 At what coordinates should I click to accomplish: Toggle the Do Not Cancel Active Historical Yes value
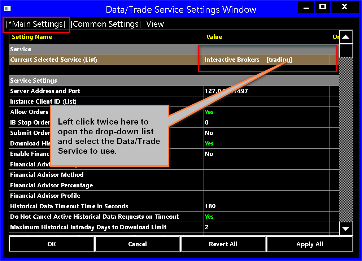click(266, 217)
